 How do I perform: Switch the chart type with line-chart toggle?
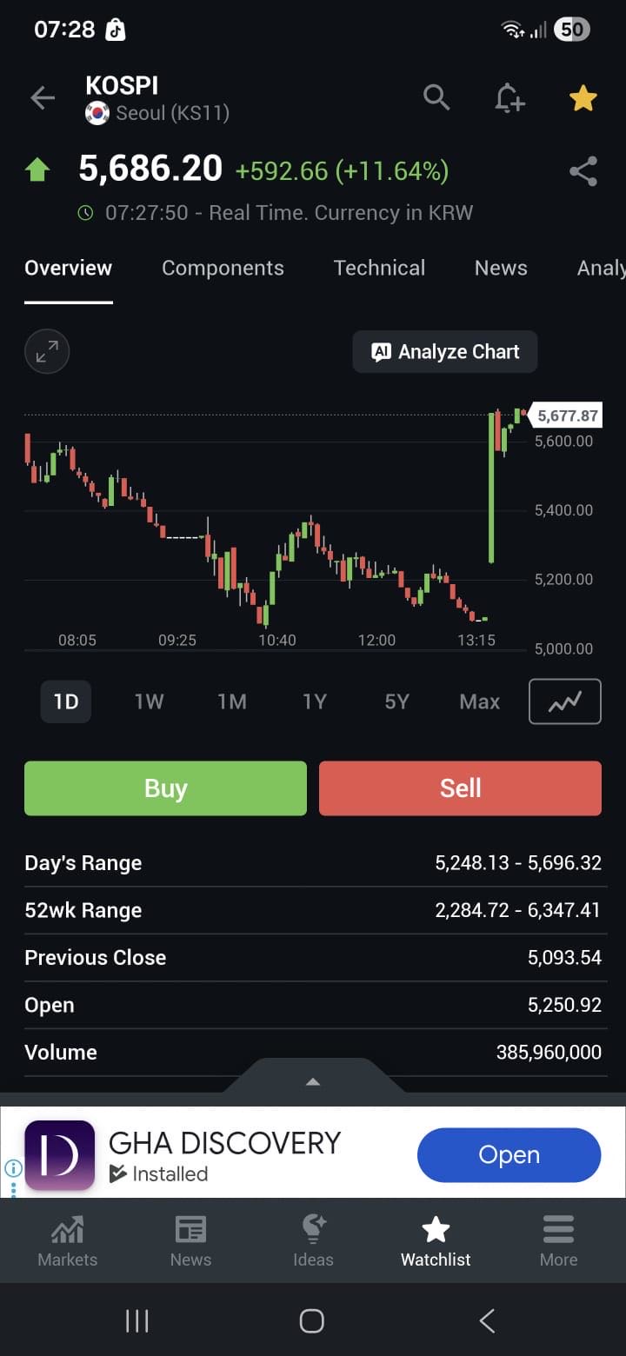564,701
